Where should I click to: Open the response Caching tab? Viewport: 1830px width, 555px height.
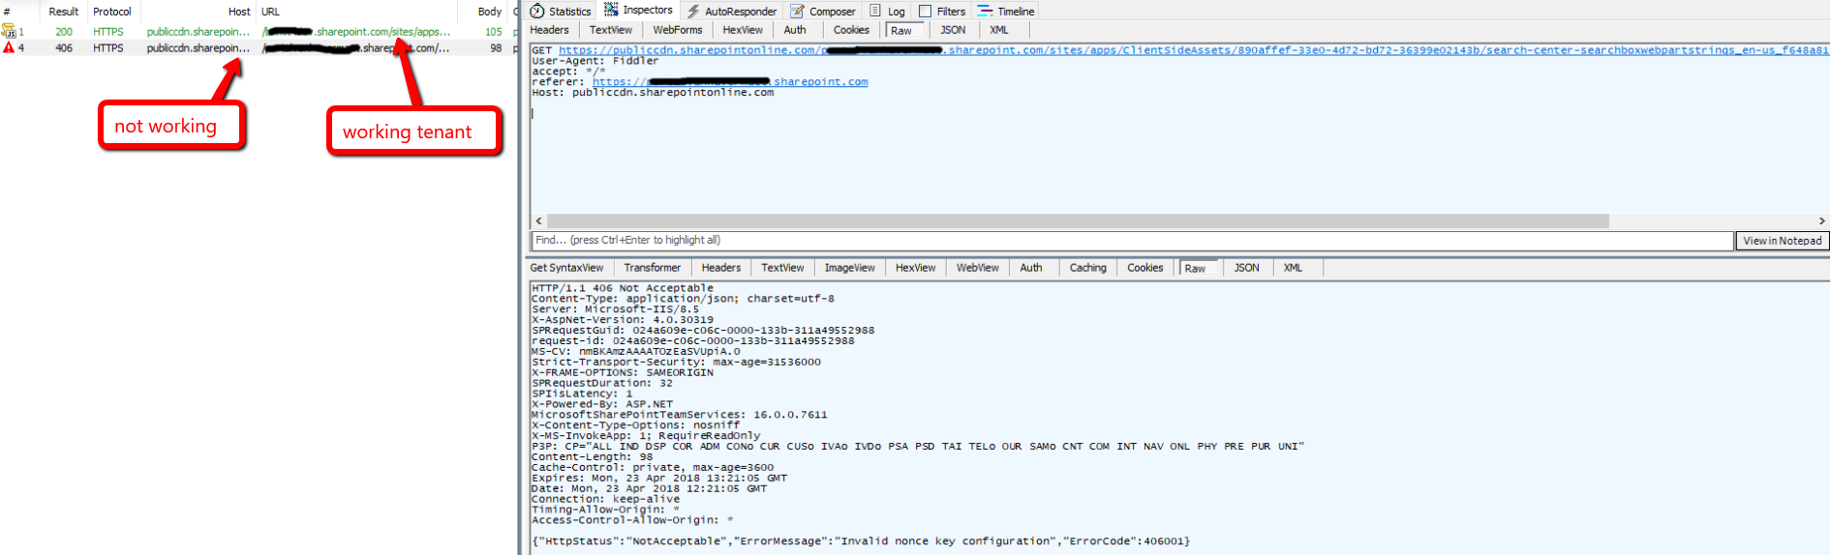click(1088, 268)
